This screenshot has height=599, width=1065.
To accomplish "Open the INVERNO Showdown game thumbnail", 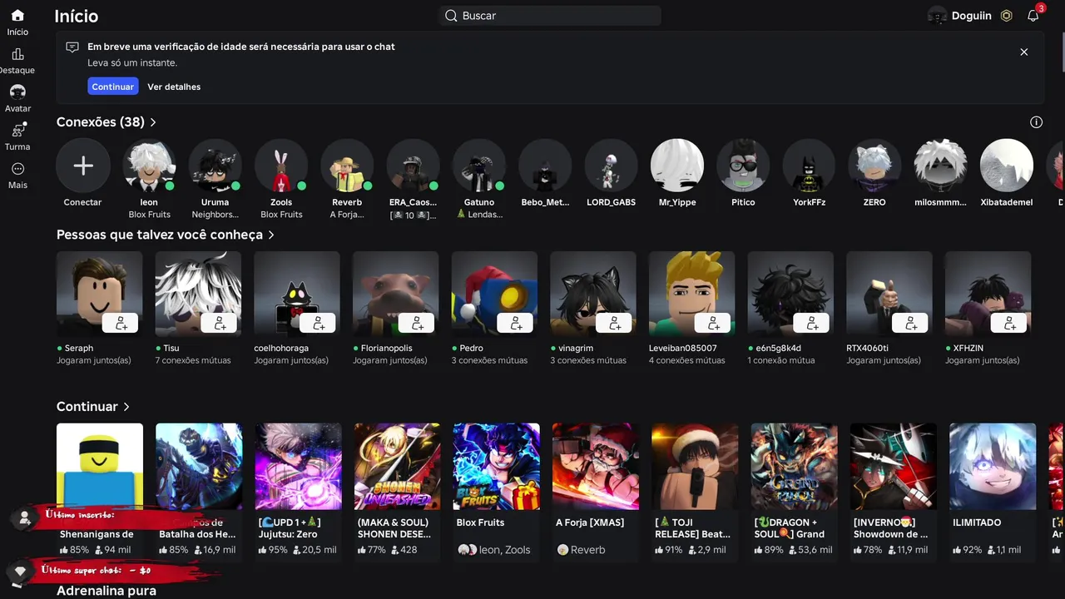I will point(894,467).
